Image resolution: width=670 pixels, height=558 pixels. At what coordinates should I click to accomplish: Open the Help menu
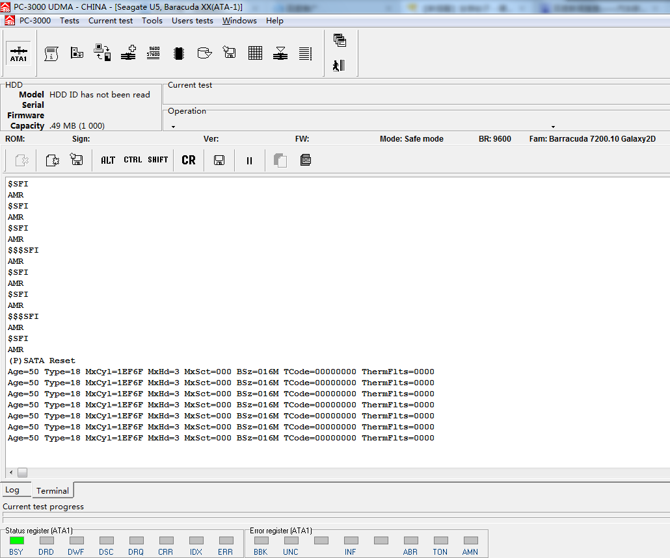pos(275,21)
